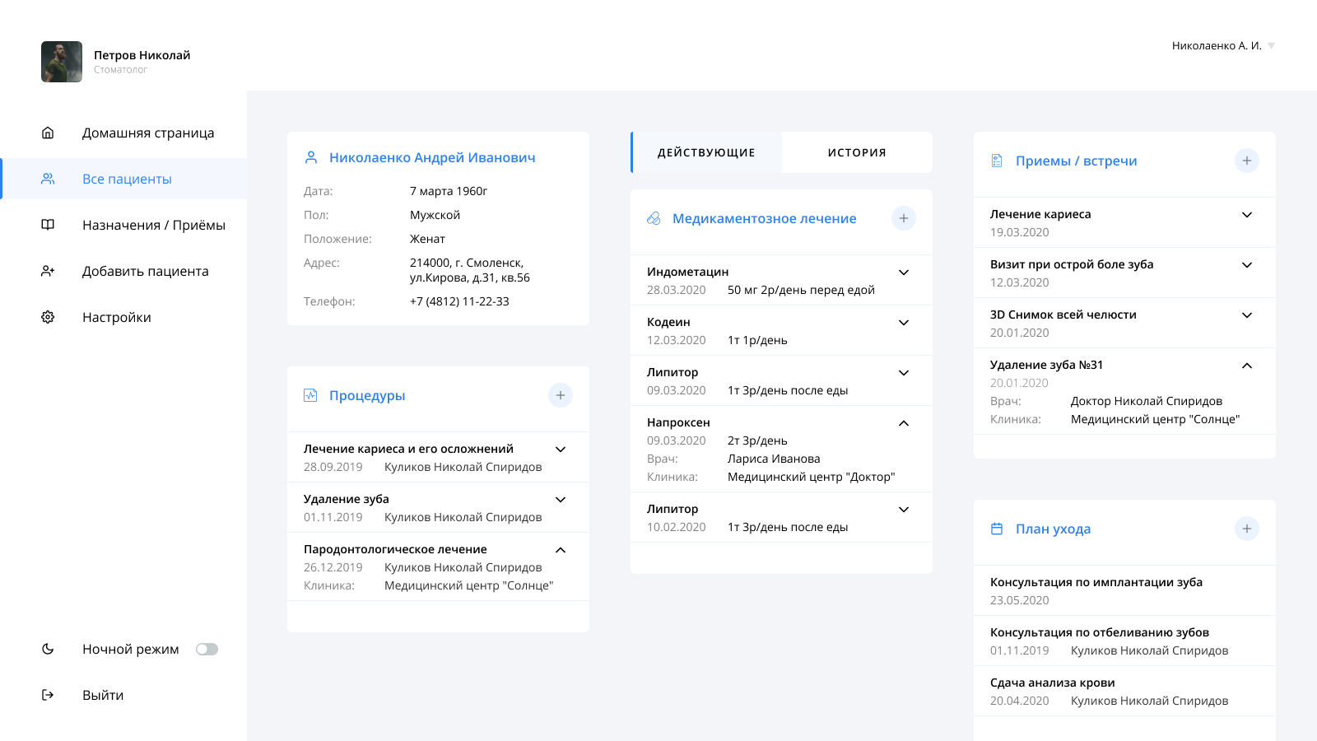
Task: Add a new entry in Процедуры
Action: (x=561, y=395)
